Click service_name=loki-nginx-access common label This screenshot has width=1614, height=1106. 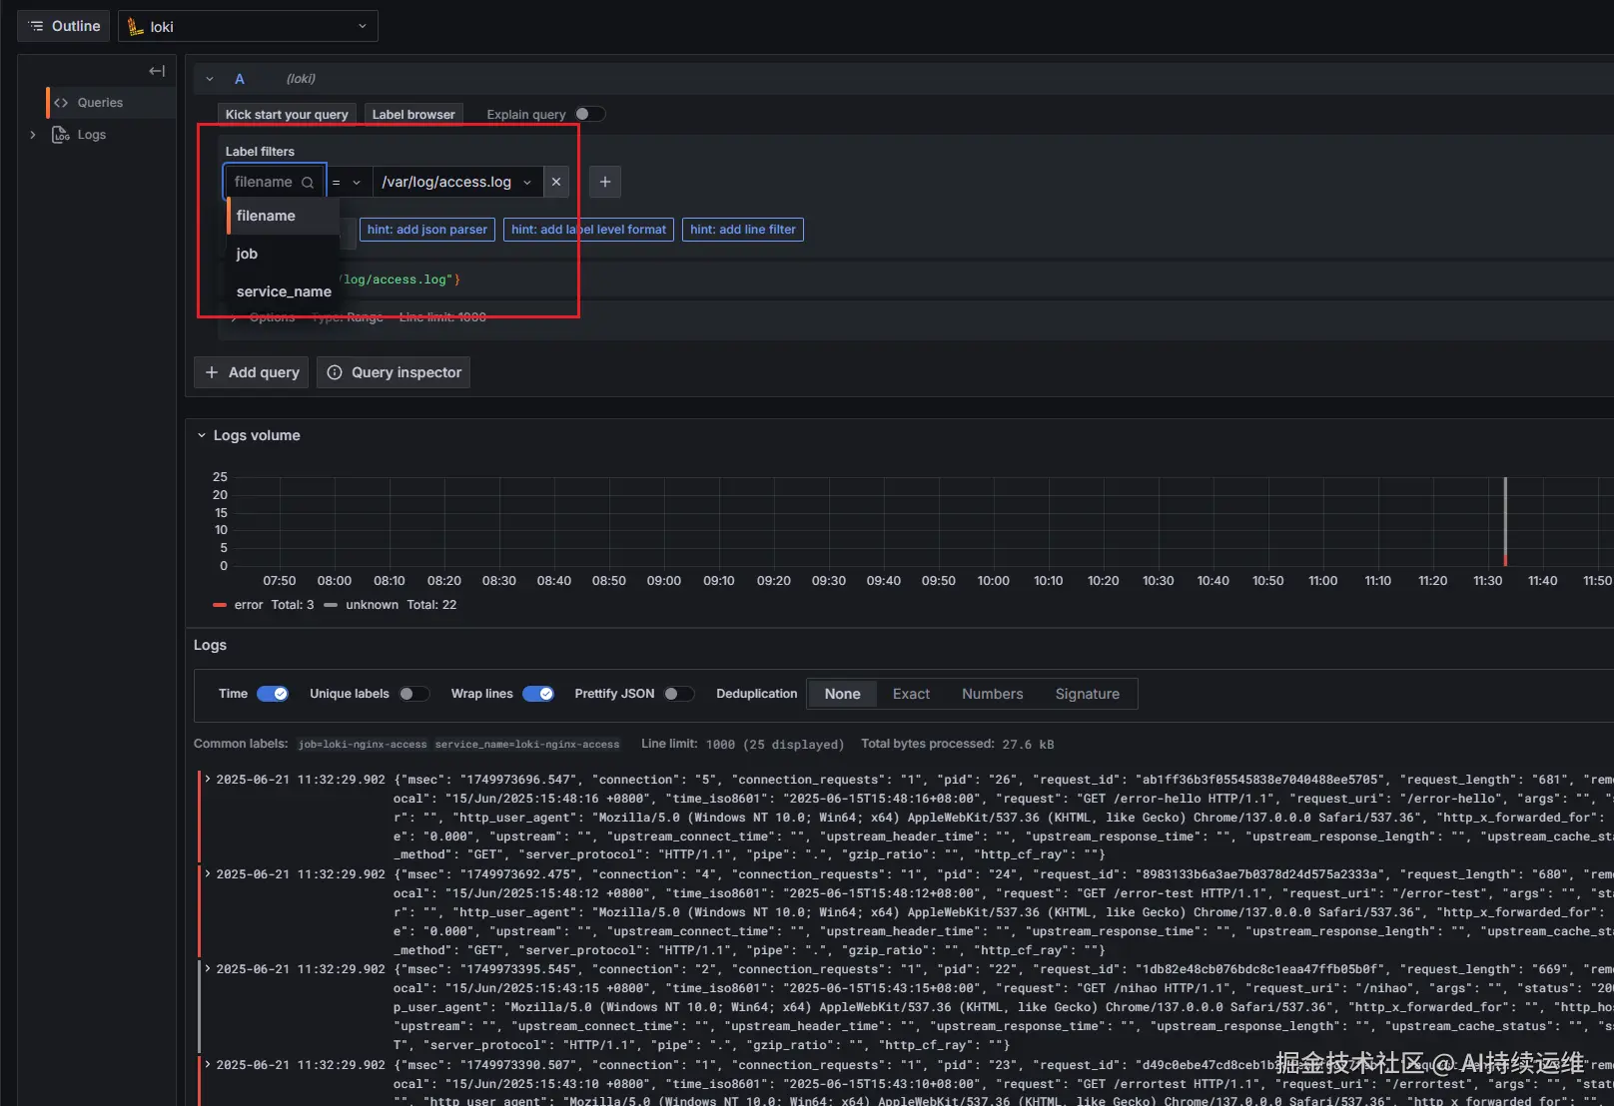point(527,745)
